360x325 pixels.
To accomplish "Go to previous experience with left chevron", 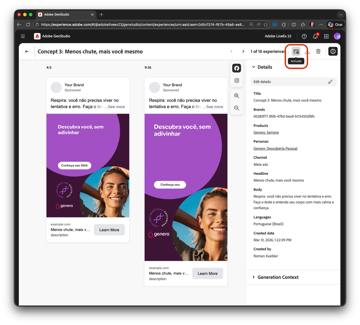I will tap(231, 51).
